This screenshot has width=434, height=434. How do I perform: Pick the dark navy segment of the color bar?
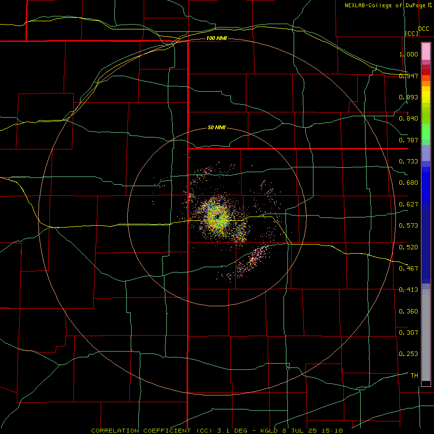pos(426,246)
